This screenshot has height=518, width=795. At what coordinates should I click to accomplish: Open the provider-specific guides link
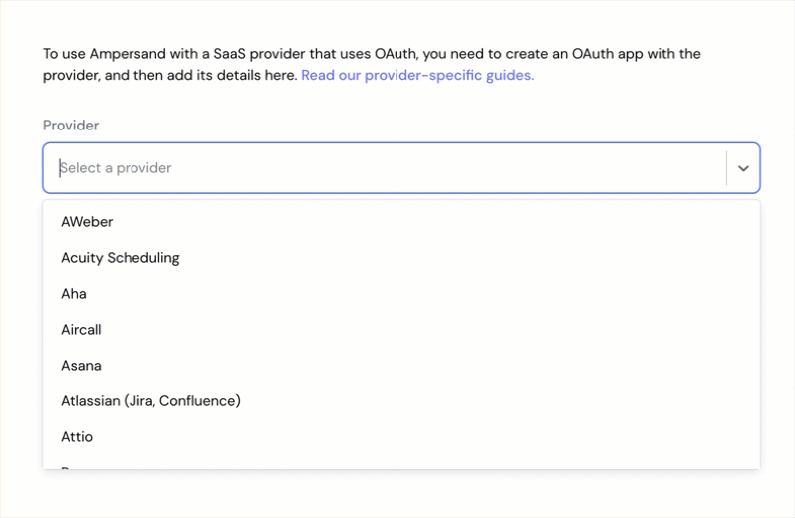(417, 75)
